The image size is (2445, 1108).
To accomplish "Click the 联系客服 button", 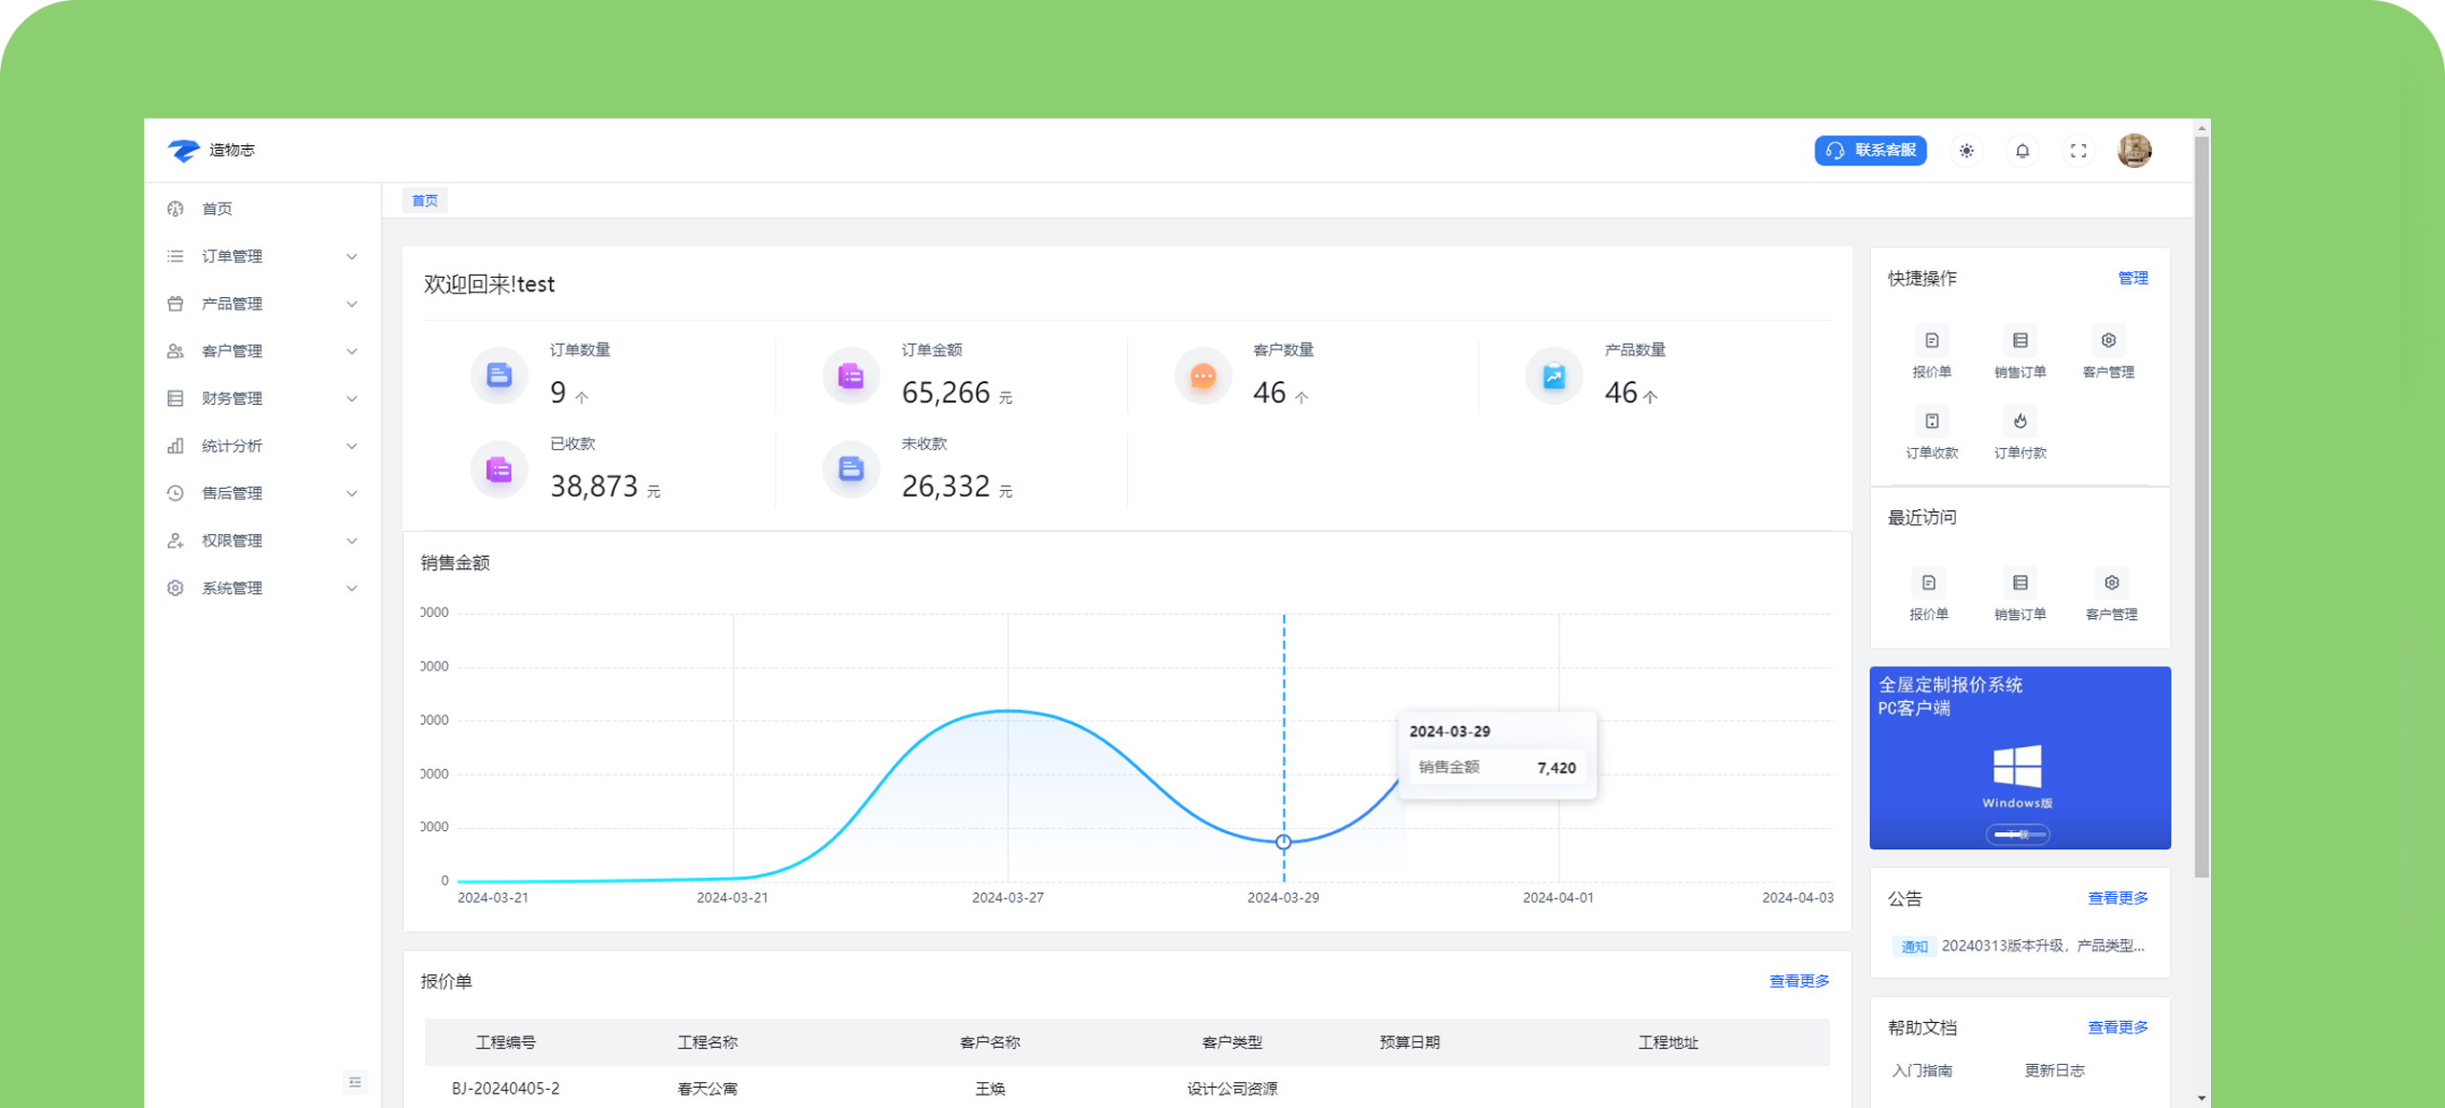I will point(1870,150).
